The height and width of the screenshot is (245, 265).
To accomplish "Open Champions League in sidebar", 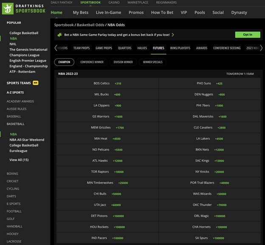I will (x=25, y=55).
